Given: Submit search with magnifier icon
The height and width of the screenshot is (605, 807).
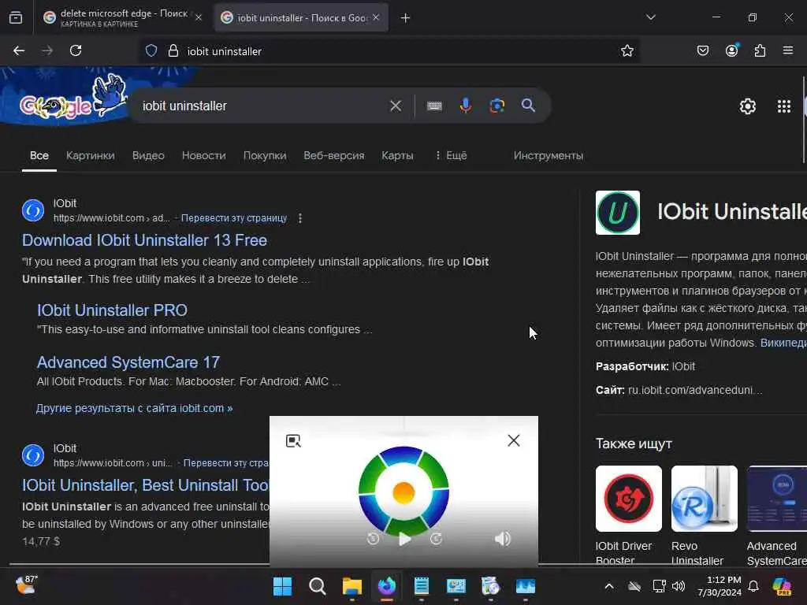Looking at the screenshot, I should pos(528,106).
